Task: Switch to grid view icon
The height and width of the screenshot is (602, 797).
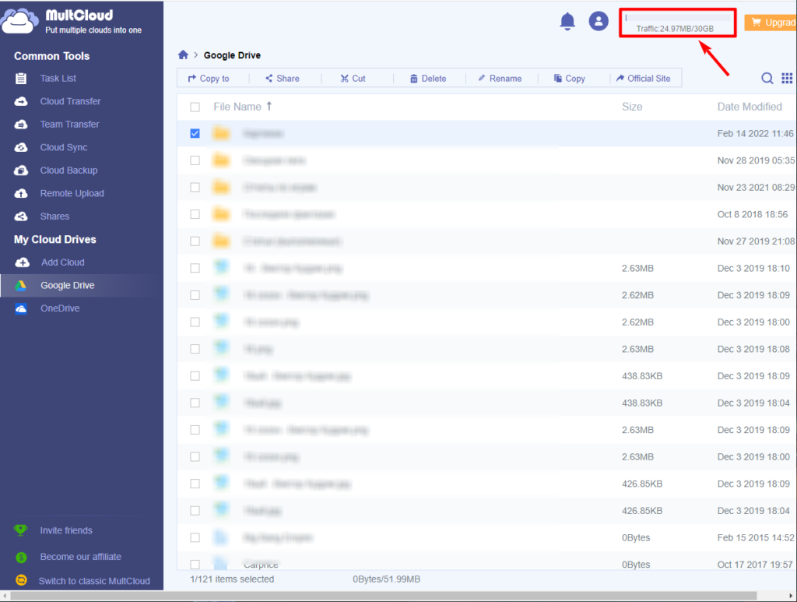Action: [787, 78]
